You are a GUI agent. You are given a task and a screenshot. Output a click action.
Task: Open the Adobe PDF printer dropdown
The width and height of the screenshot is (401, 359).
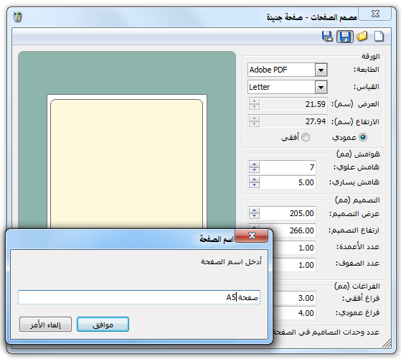coord(321,70)
